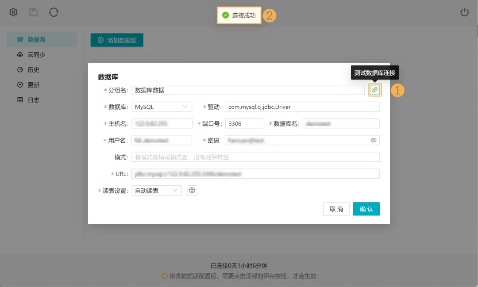Click the refresh icon in top toolbar
Screen dimensions: 478x287
click(54, 12)
